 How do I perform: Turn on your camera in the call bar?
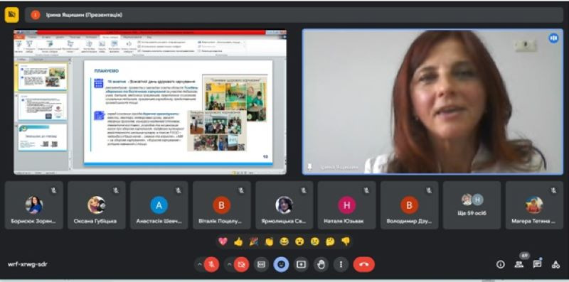(241, 265)
